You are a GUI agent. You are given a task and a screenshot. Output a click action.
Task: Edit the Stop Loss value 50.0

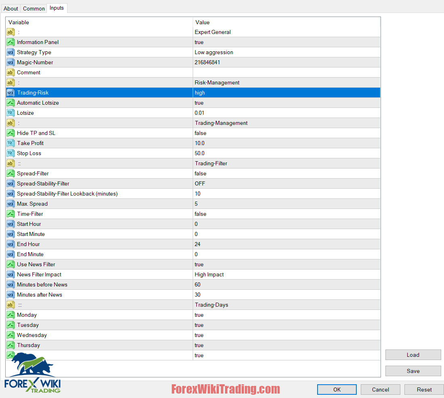[x=286, y=153]
